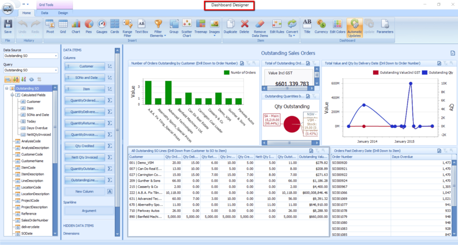This screenshot has width=458, height=245.
Task: Insert a Chart item
Action: click(76, 26)
